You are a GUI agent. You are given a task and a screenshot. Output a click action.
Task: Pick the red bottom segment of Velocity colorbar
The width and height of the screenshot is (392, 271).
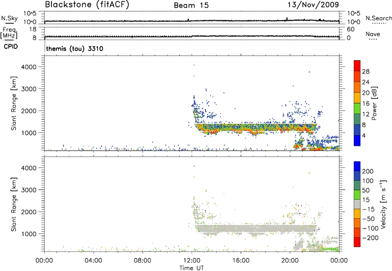coord(357,242)
